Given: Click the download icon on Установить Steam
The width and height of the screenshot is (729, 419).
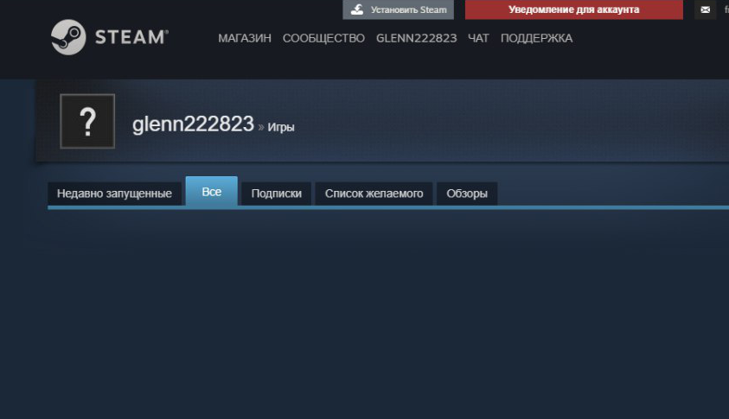Looking at the screenshot, I should click(357, 10).
